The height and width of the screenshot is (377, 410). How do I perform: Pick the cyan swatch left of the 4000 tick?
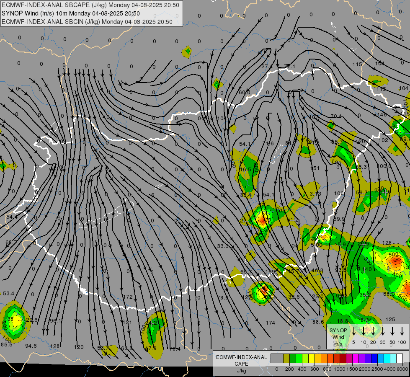coord(387,358)
